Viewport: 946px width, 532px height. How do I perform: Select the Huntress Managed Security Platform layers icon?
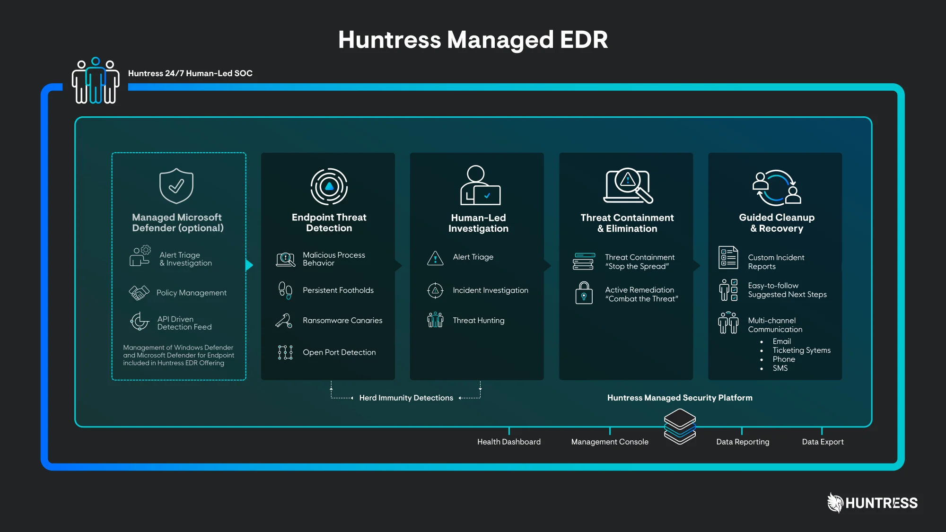(x=680, y=425)
